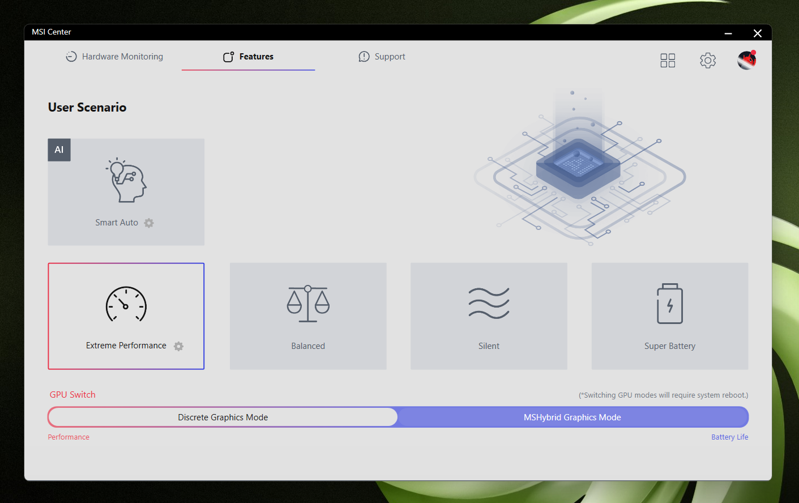Select the Super Battery scenario

[x=670, y=316]
